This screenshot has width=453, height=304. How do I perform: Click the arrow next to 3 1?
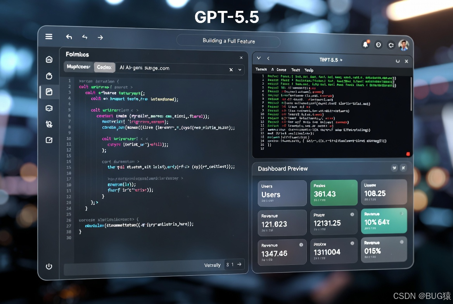(239, 264)
